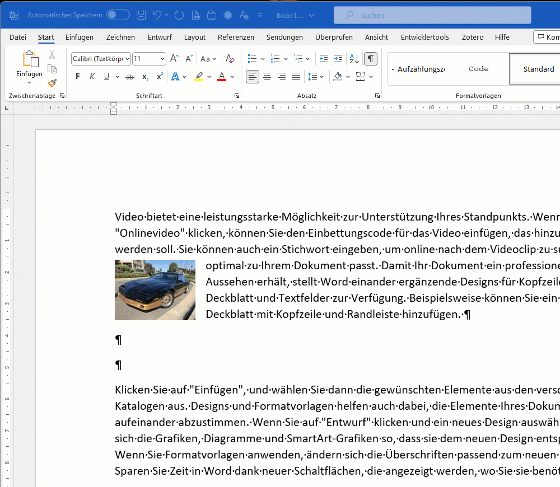Increase indent of paragraph
560x487 pixels.
pyautogui.click(x=338, y=59)
